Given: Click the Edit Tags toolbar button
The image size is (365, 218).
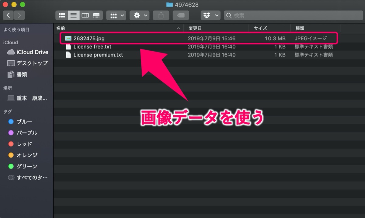Looking at the screenshot, I should [x=181, y=15].
